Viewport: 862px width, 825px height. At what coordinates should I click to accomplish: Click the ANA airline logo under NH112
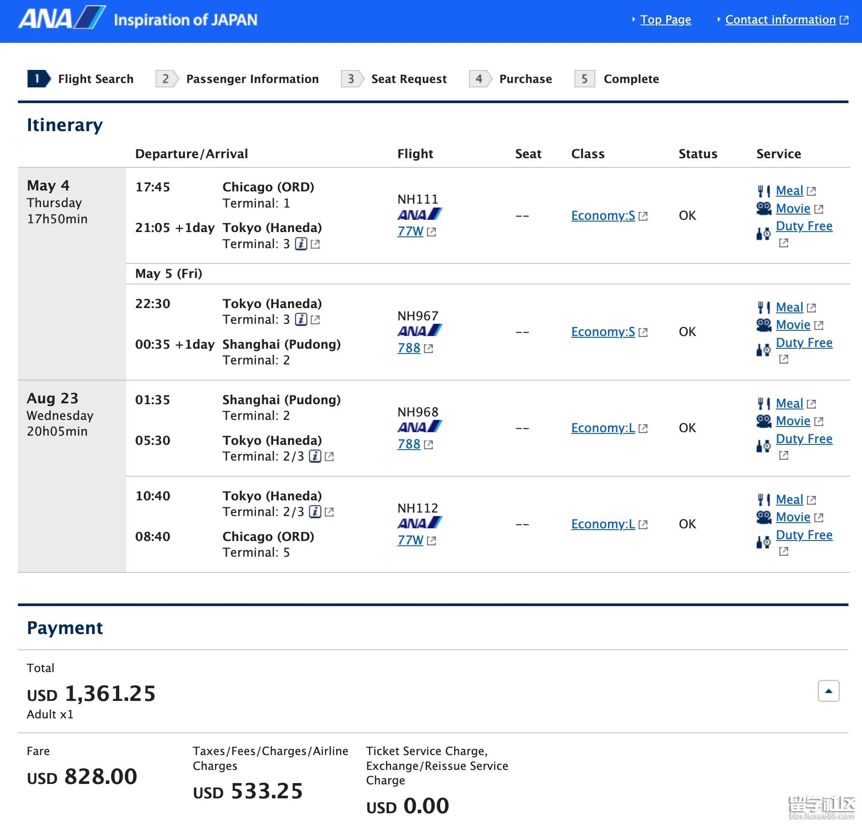coord(420,523)
